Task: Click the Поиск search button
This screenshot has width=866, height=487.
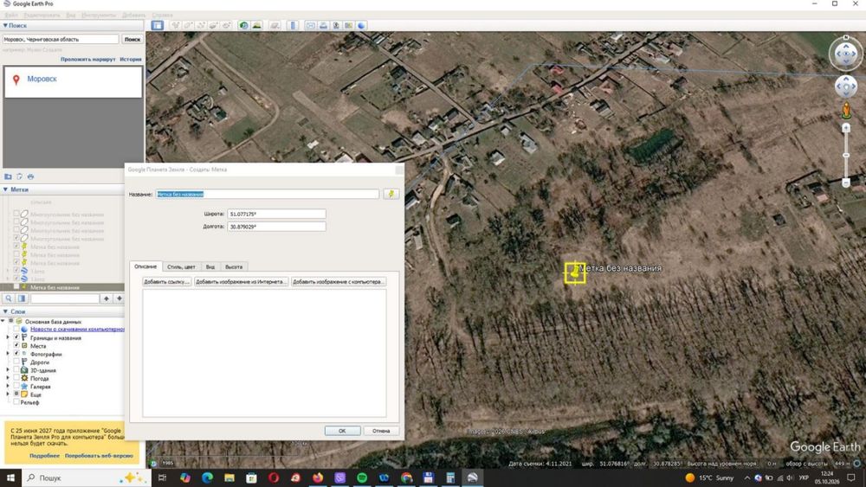Action: click(x=132, y=39)
